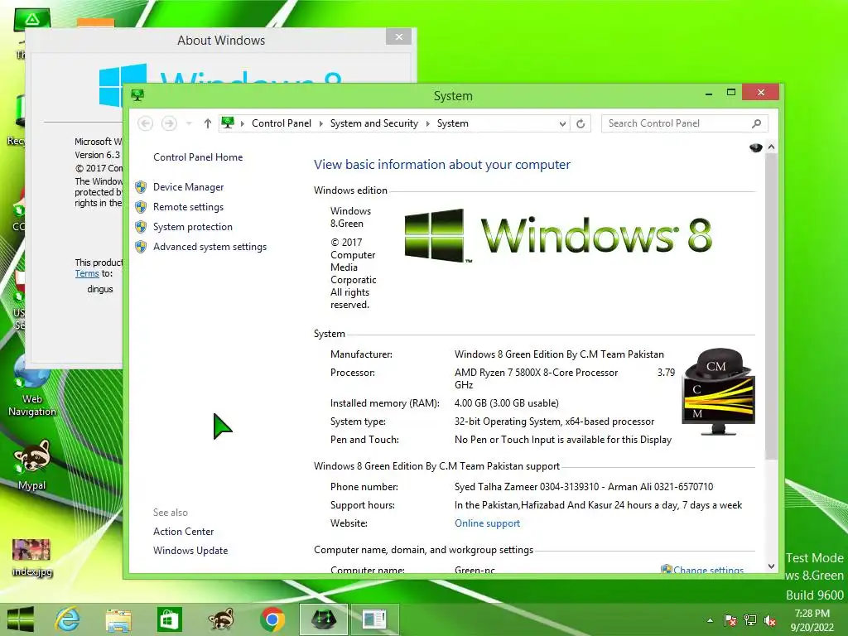The image size is (848, 636).
Task: Click '32-bit Operating System, x64-based processor' text
Action: (554, 422)
